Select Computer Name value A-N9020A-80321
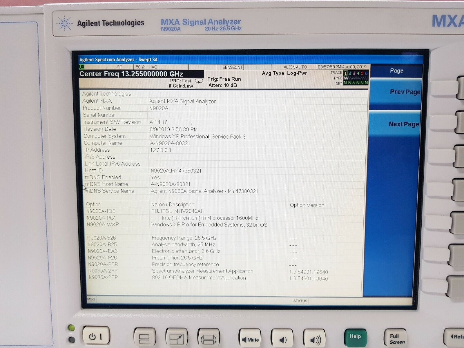 tap(170, 143)
